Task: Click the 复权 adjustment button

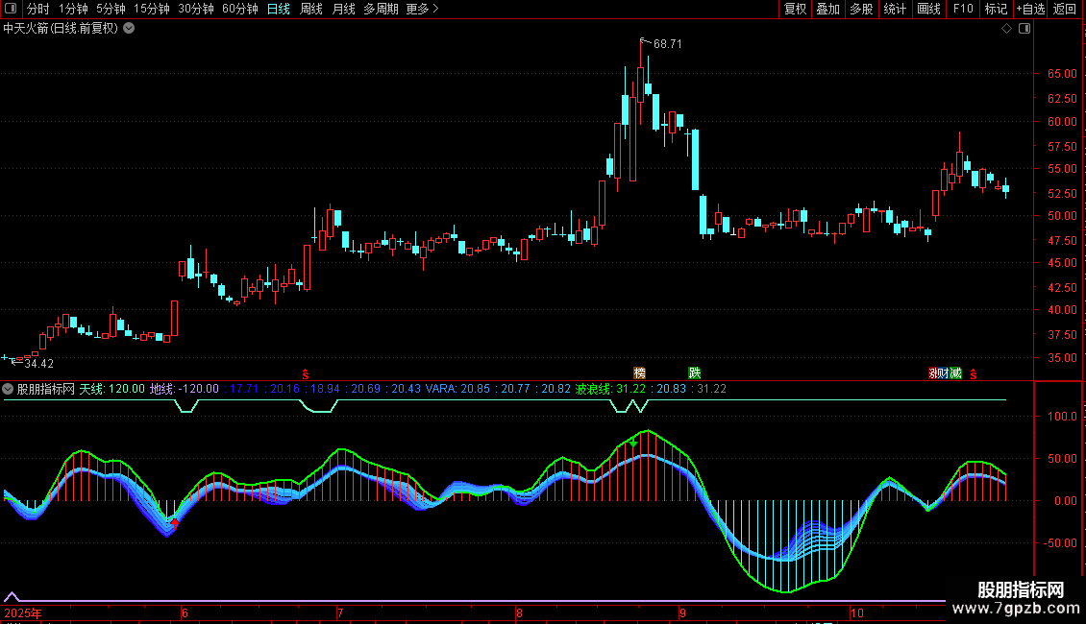Action: pyautogui.click(x=795, y=9)
